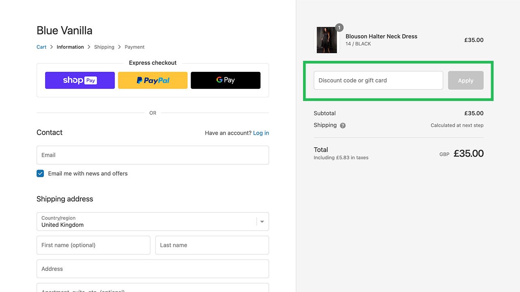Check out using Google Pay button
Screen dimensions: 520x292
click(225, 80)
